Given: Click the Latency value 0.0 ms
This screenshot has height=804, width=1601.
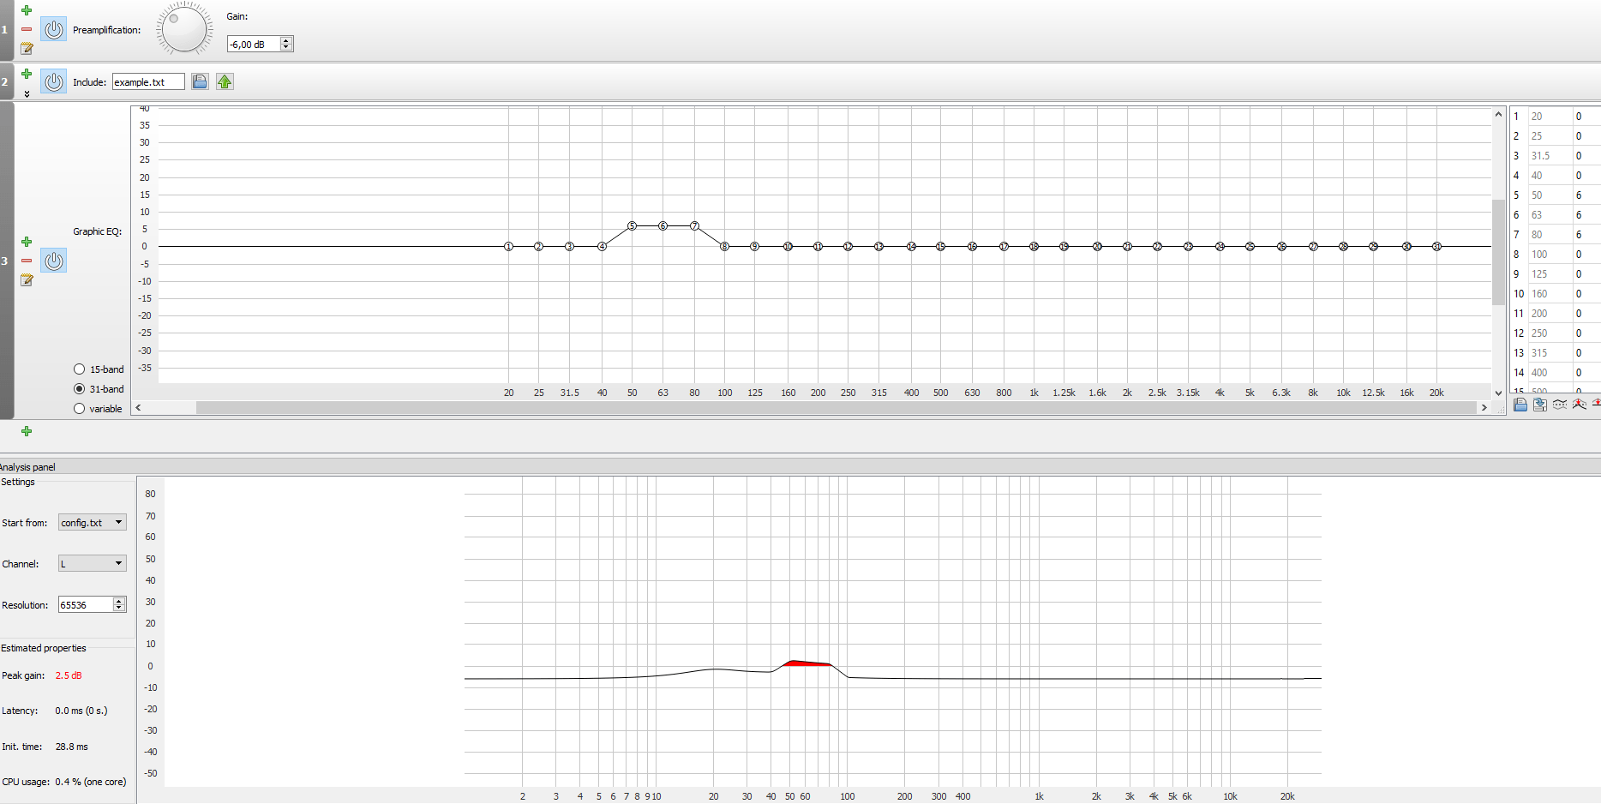Looking at the screenshot, I should pyautogui.click(x=81, y=711).
